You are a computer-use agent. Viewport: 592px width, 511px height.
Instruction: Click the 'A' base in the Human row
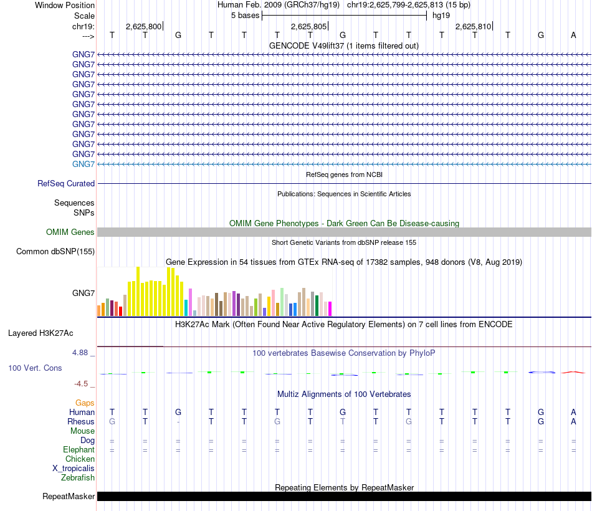[573, 412]
